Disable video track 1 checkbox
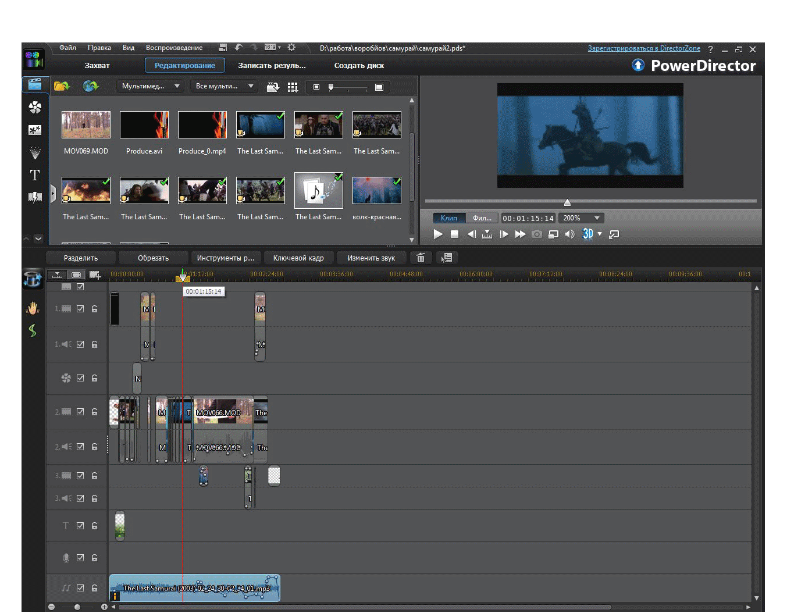The width and height of the screenshot is (787, 613). click(x=80, y=309)
